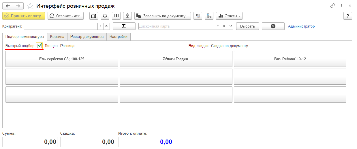Click the Скидка value field

(x=88, y=142)
